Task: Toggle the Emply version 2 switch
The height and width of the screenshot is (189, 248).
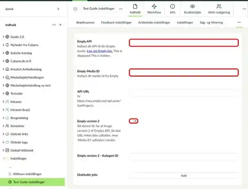Action: pos(133,121)
